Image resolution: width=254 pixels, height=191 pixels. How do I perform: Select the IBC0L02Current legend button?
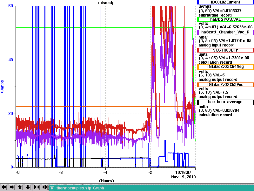[225, 2]
